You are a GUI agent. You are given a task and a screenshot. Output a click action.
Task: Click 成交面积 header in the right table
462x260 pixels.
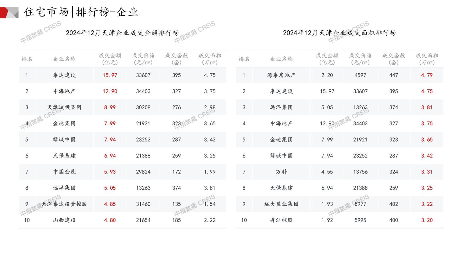[427, 59]
